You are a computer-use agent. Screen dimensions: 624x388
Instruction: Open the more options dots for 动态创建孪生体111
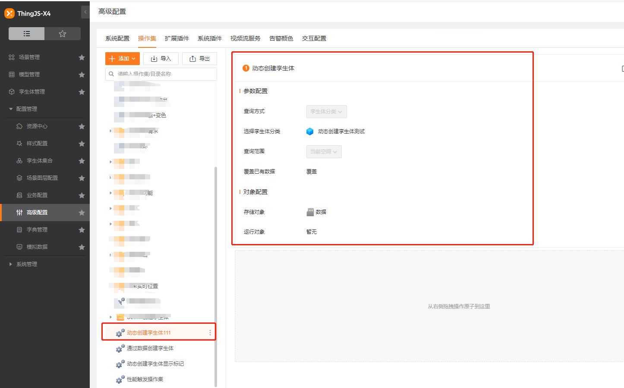click(210, 333)
